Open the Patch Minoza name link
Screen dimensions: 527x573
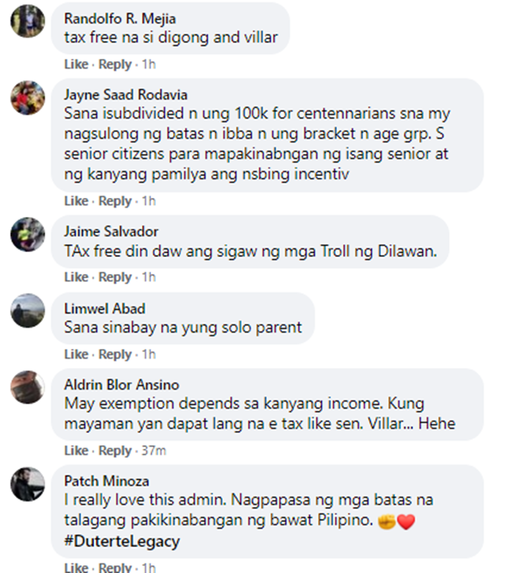(x=106, y=481)
